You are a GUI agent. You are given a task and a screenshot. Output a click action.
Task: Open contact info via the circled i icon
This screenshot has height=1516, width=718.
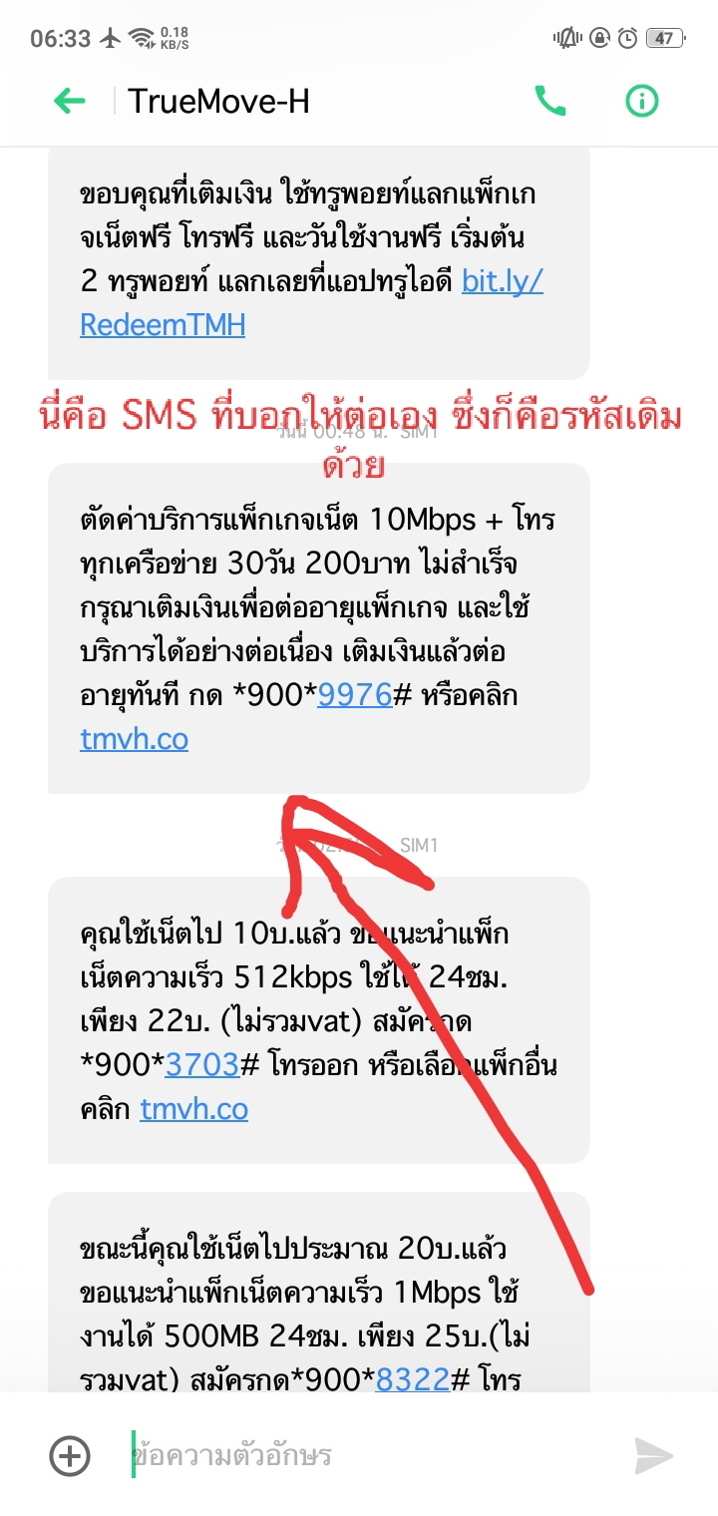point(642,100)
